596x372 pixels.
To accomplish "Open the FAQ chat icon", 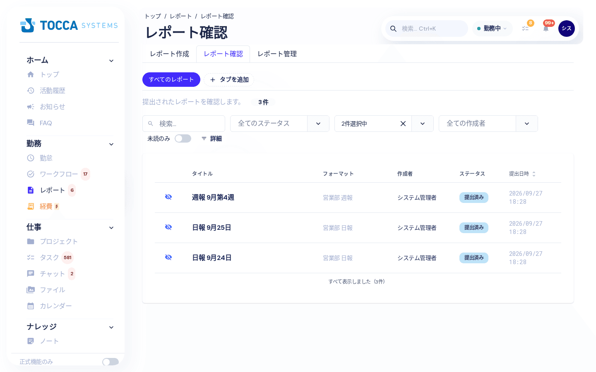I will click(x=31, y=123).
